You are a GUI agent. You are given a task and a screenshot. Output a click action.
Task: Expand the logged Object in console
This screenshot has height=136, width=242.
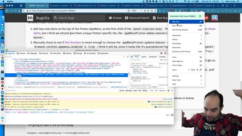click(5, 112)
